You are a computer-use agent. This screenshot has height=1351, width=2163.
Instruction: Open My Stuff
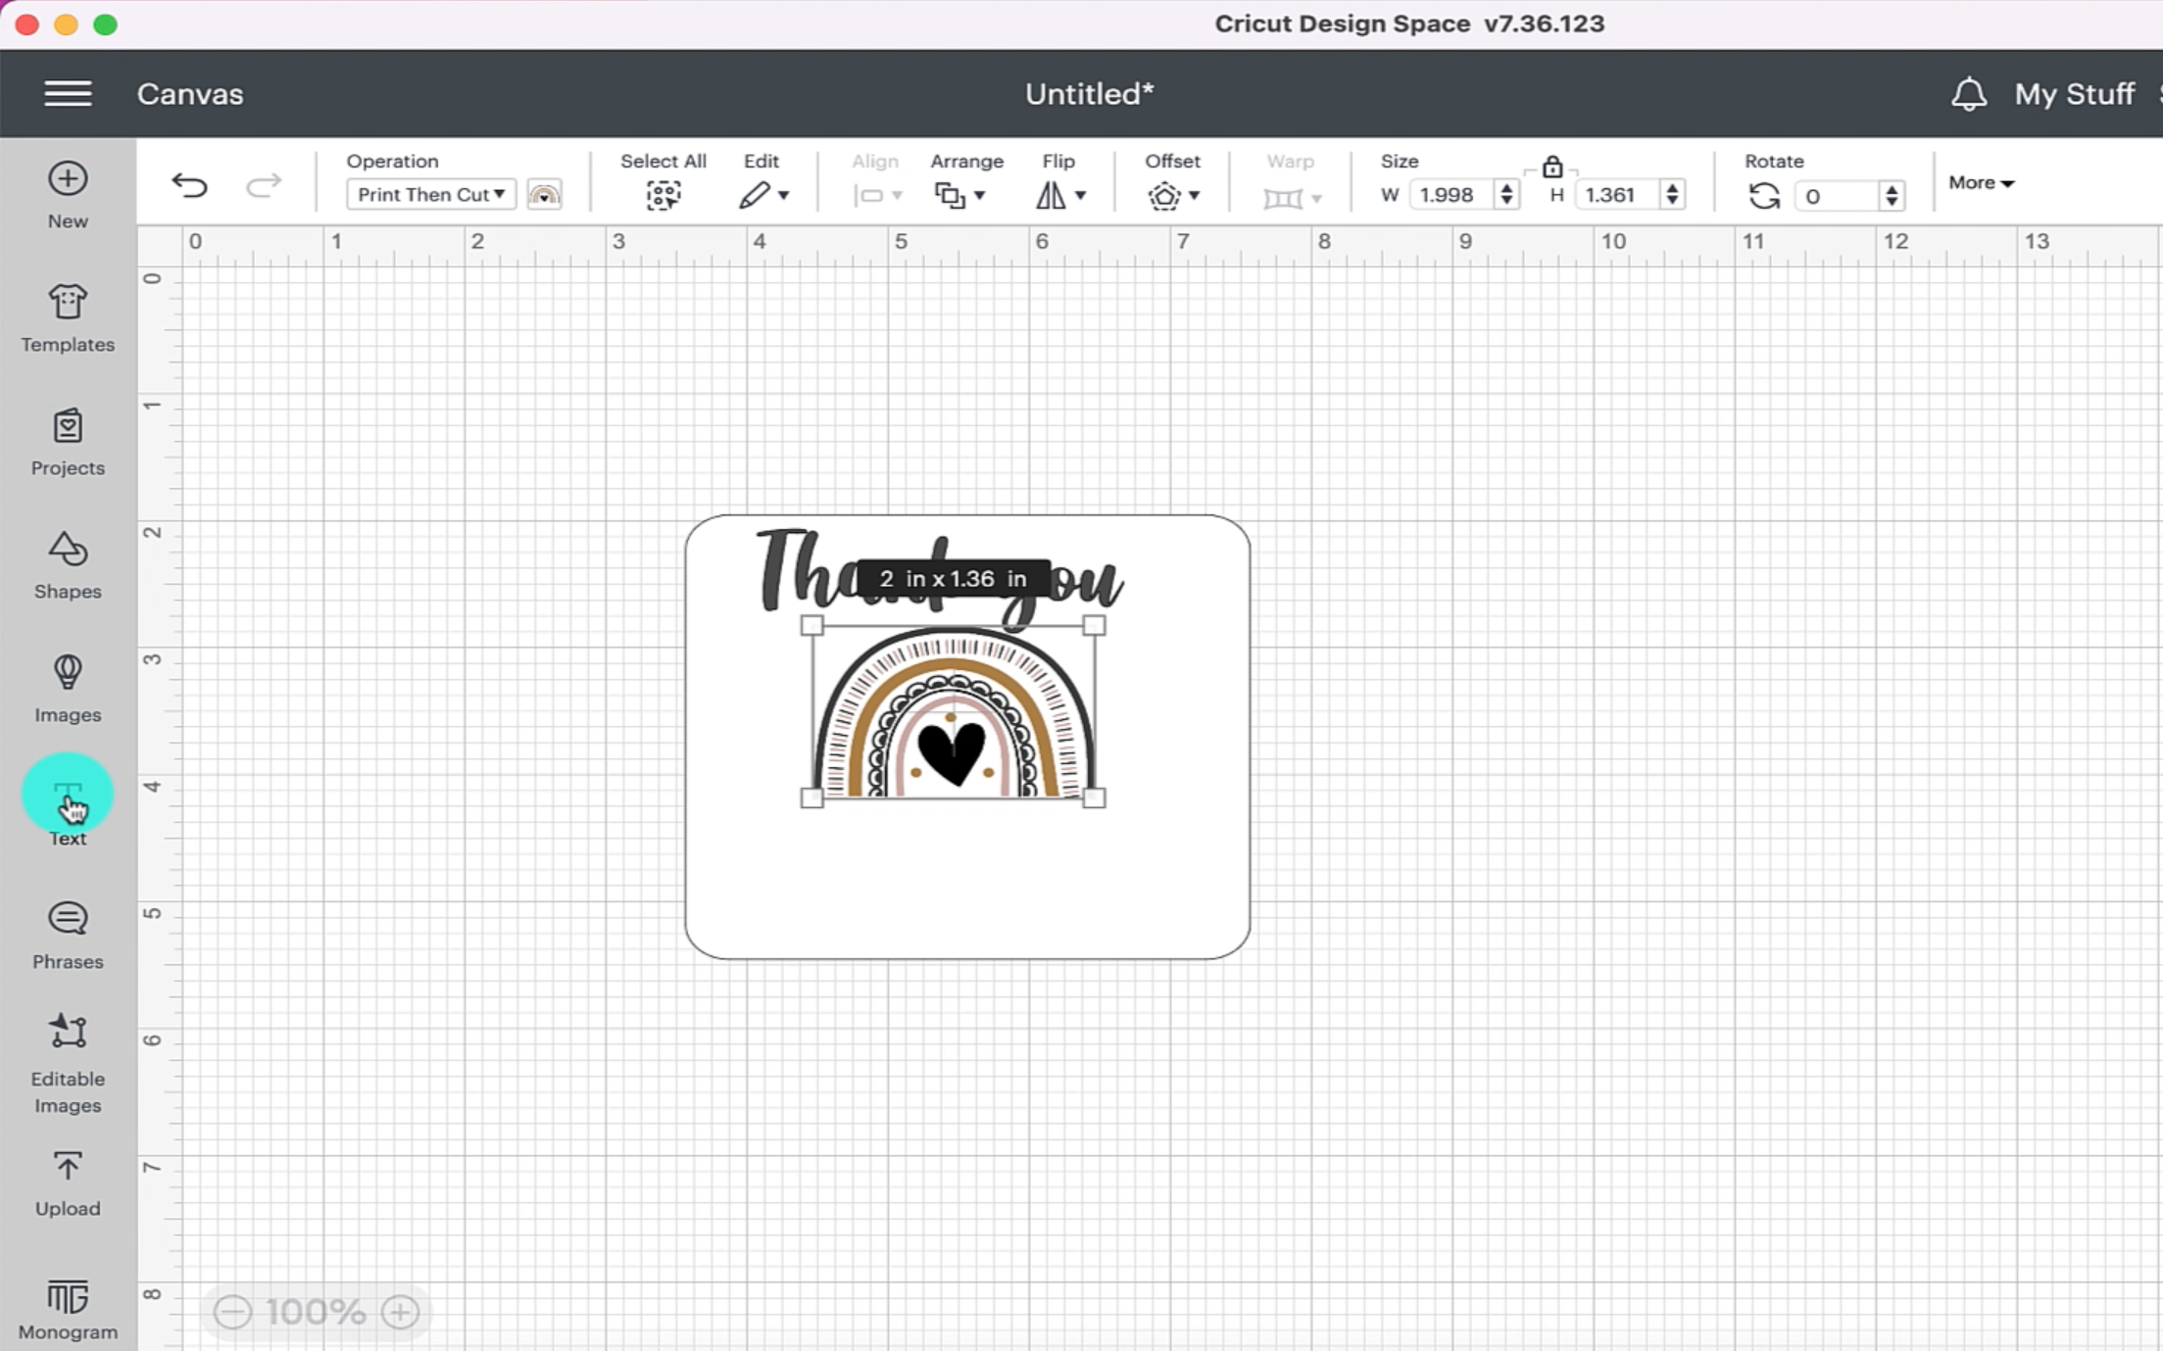(2074, 94)
